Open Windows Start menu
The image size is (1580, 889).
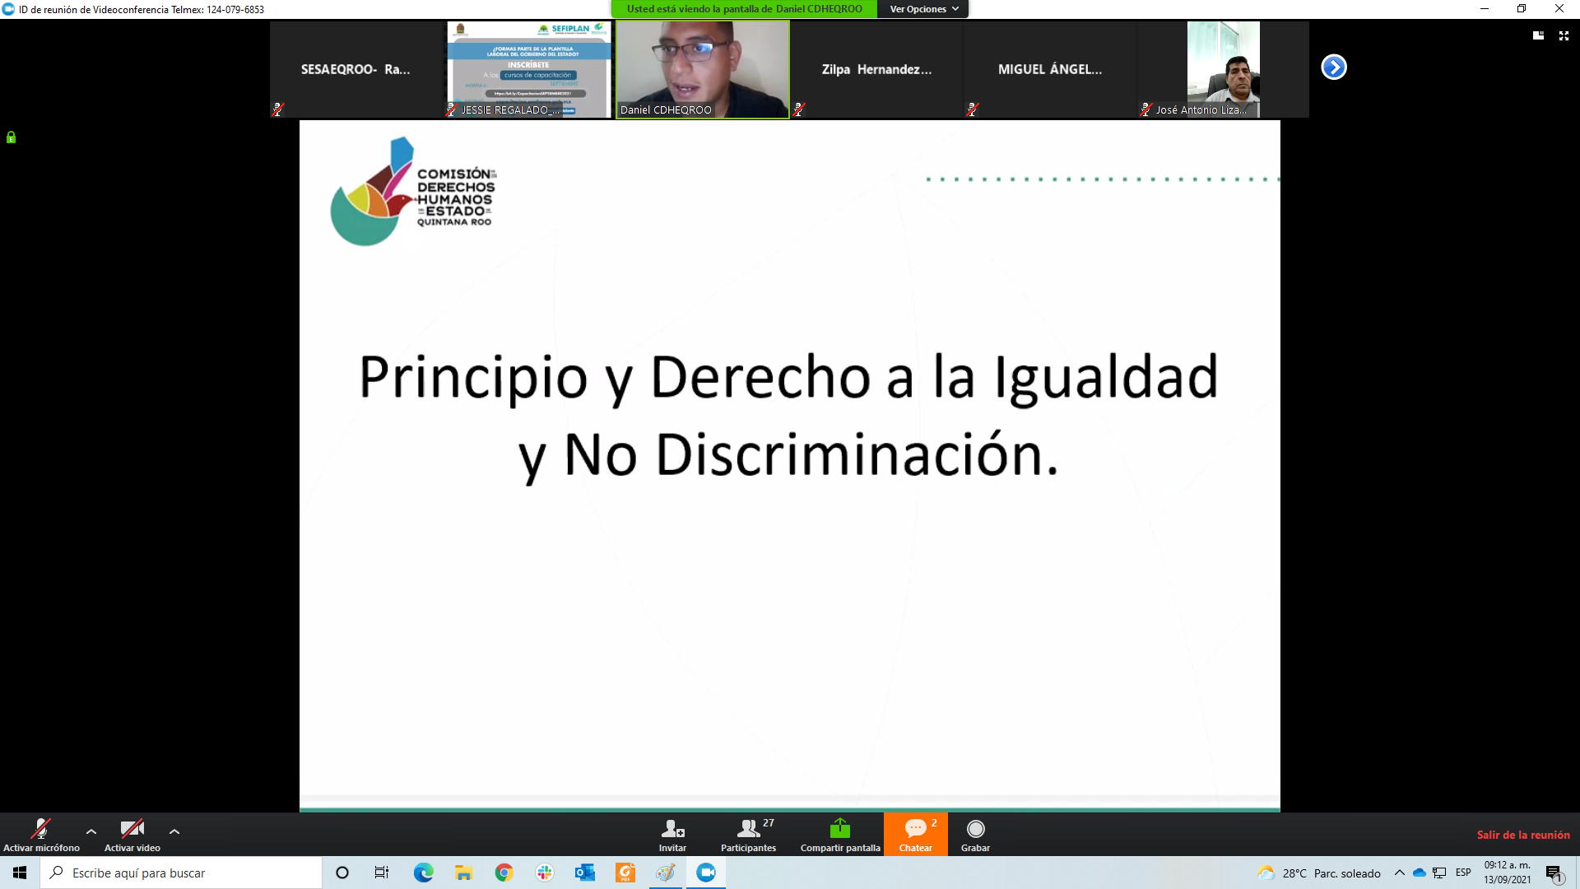pos(20,873)
